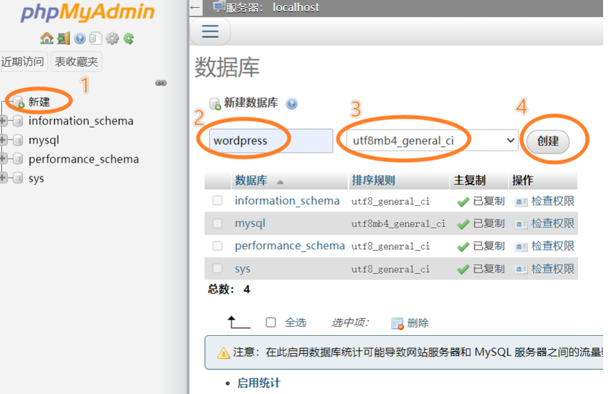Open performance_schema link in the database table
The width and height of the screenshot is (613, 394).
[x=290, y=246]
